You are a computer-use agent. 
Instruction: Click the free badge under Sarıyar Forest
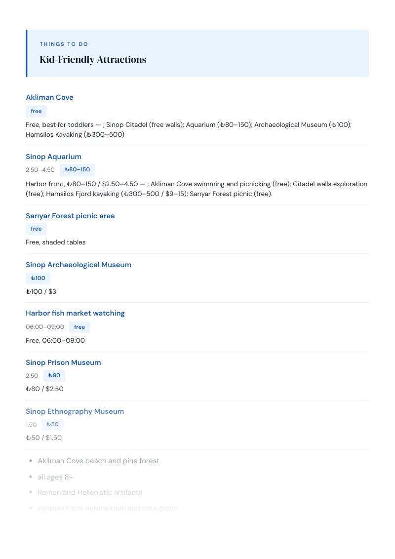click(36, 229)
